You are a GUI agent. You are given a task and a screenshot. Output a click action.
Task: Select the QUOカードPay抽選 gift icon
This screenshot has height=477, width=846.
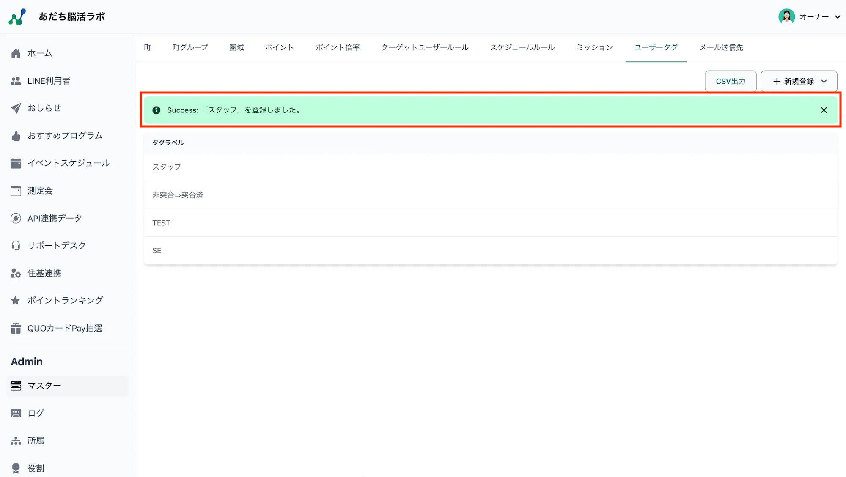click(x=16, y=328)
